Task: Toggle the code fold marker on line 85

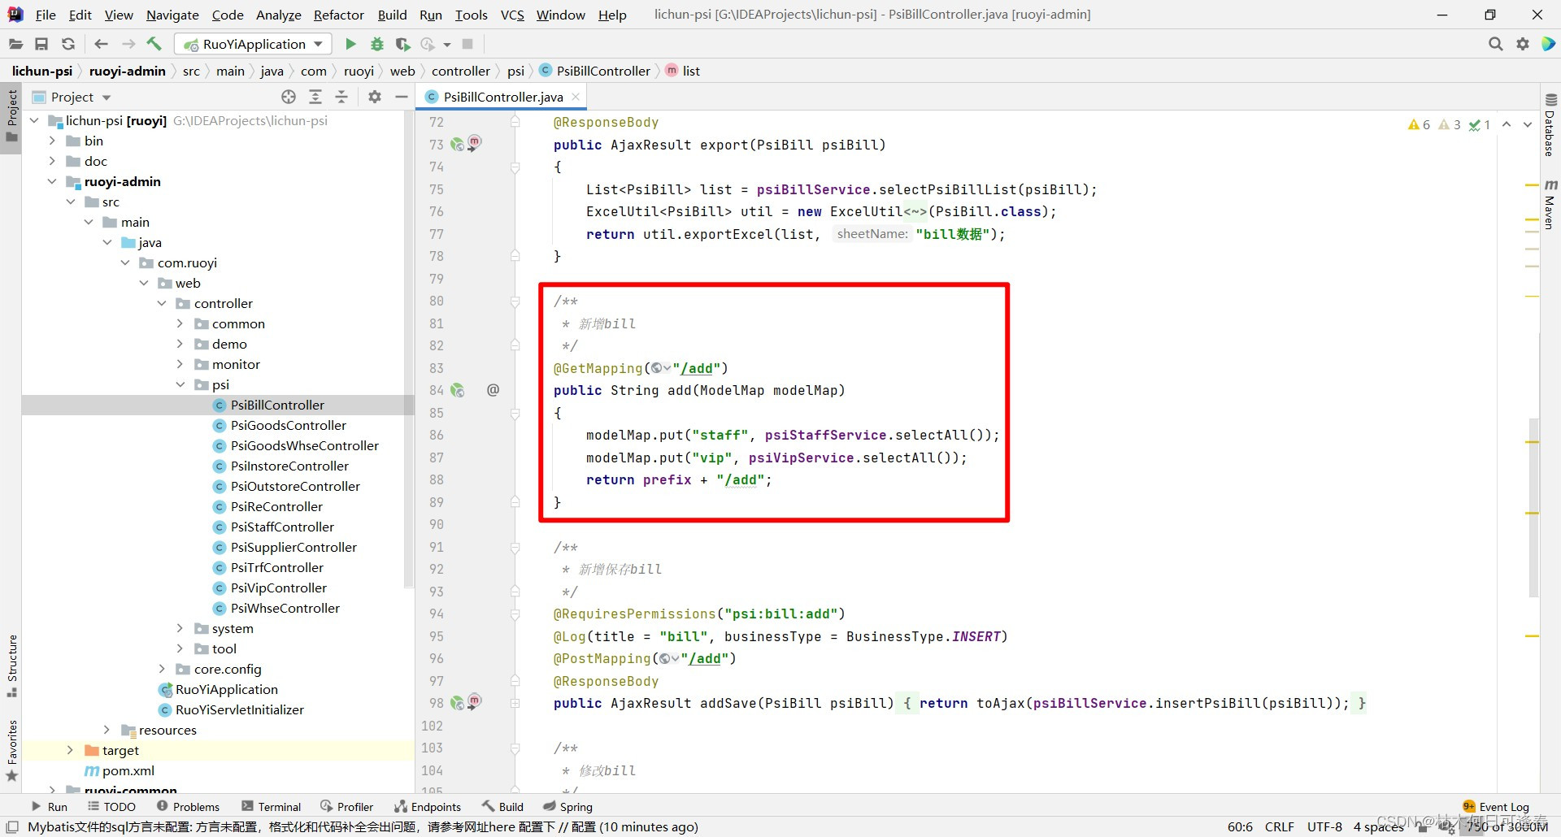Action: pyautogui.click(x=515, y=414)
